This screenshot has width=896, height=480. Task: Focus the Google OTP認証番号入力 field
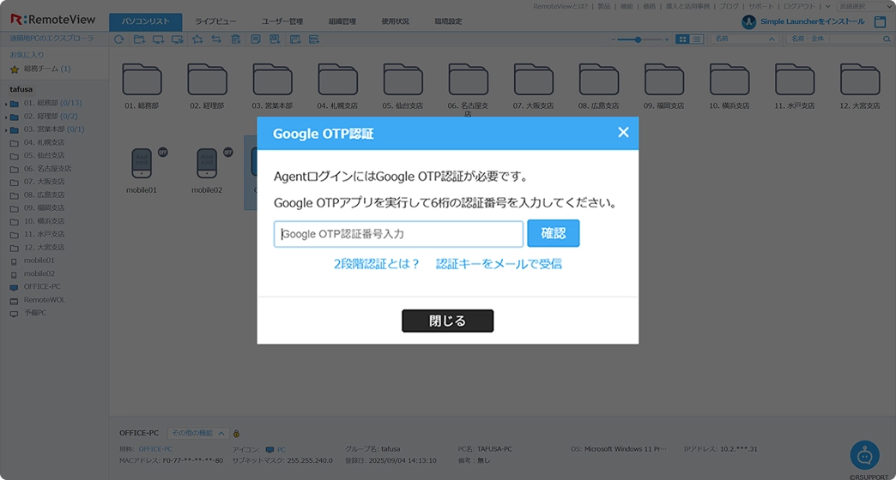click(x=398, y=234)
